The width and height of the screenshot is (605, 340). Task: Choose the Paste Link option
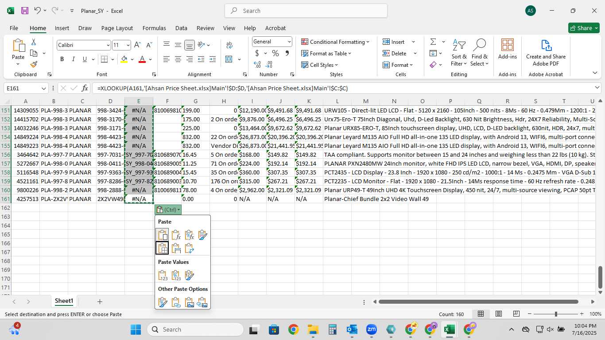pos(176,302)
